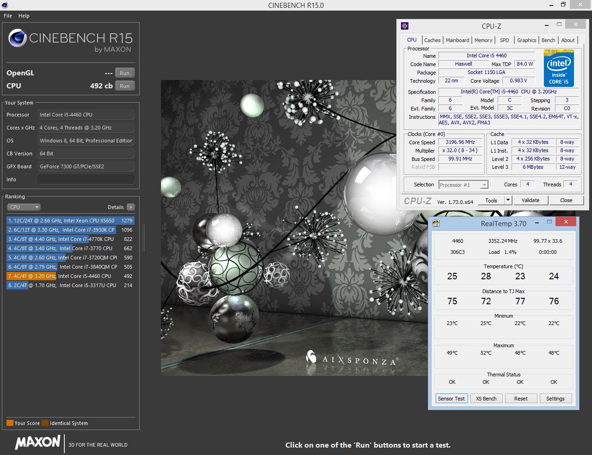Select ranking row Intel Core i7-3840QM
Viewport: 592px width, 455px height.
coord(70,267)
